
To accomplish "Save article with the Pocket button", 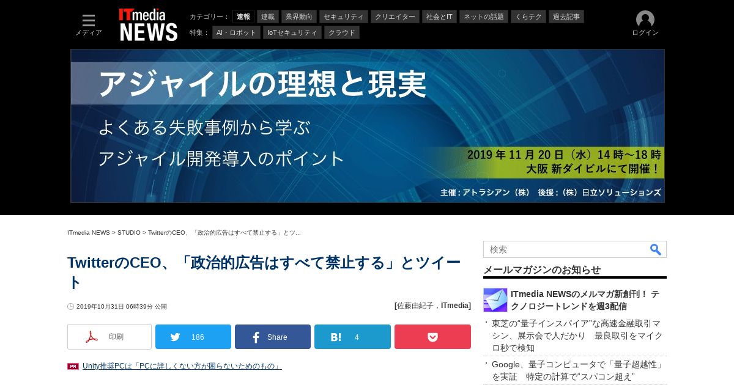I will click(x=432, y=337).
